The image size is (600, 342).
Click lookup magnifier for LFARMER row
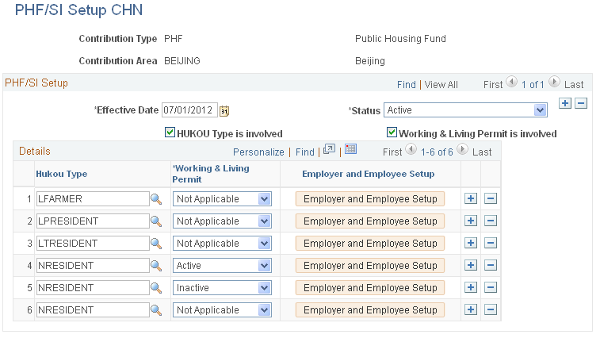156,199
